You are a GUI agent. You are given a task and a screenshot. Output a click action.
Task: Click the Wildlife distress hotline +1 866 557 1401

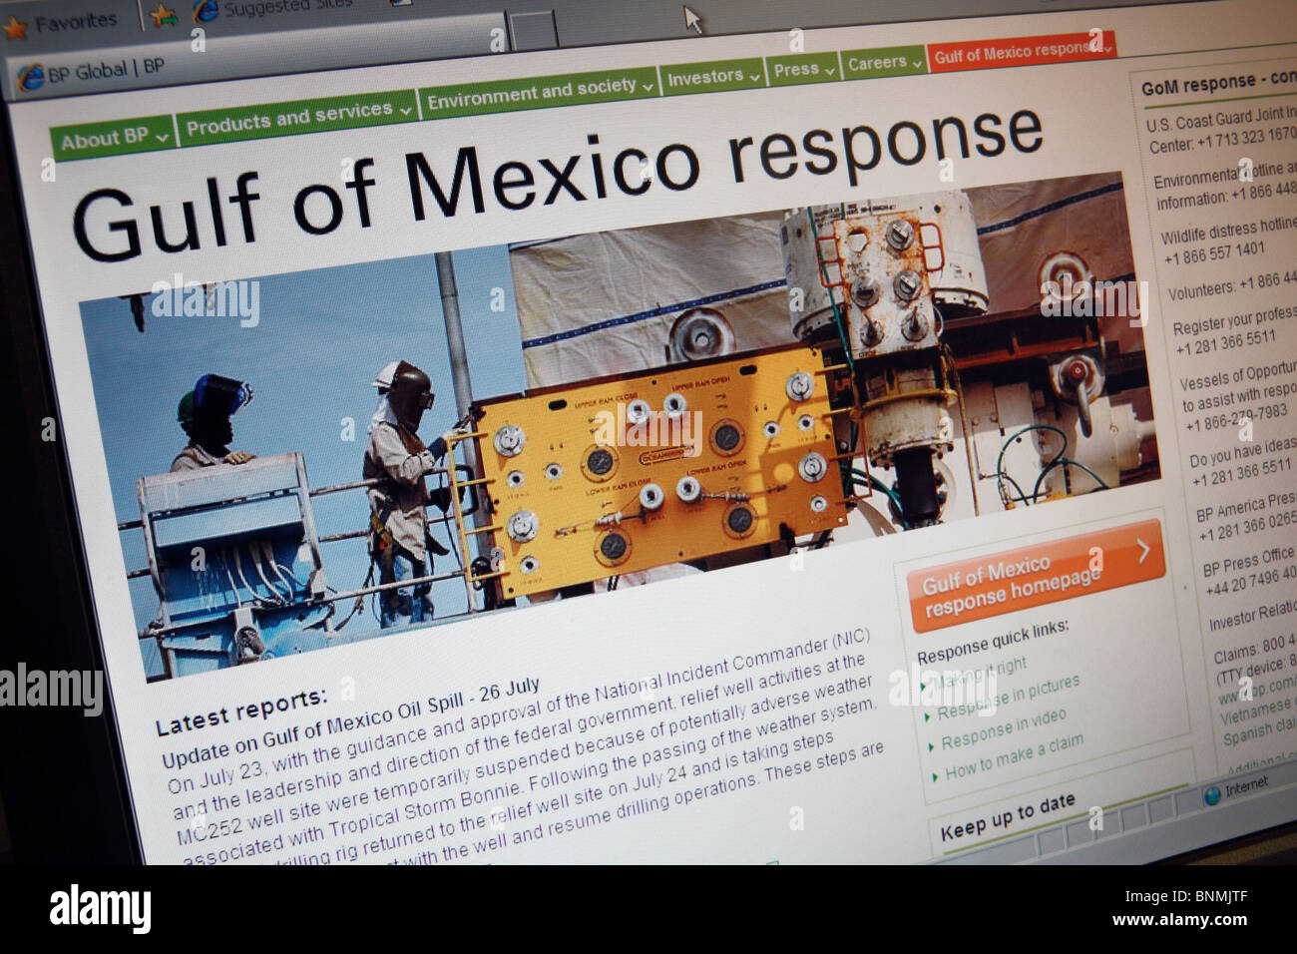1228,240
